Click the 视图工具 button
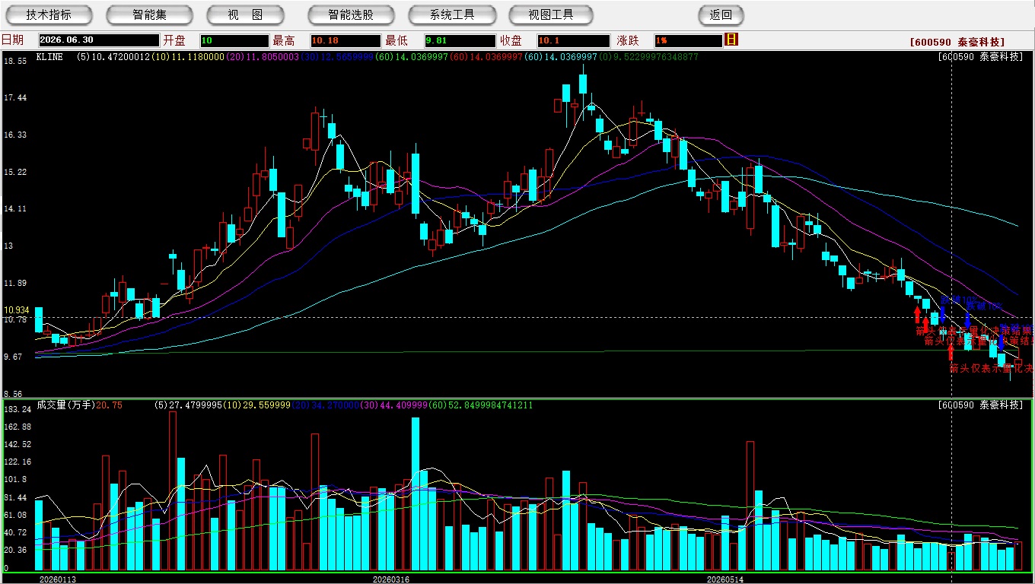The width and height of the screenshot is (1035, 584). pyautogui.click(x=552, y=14)
